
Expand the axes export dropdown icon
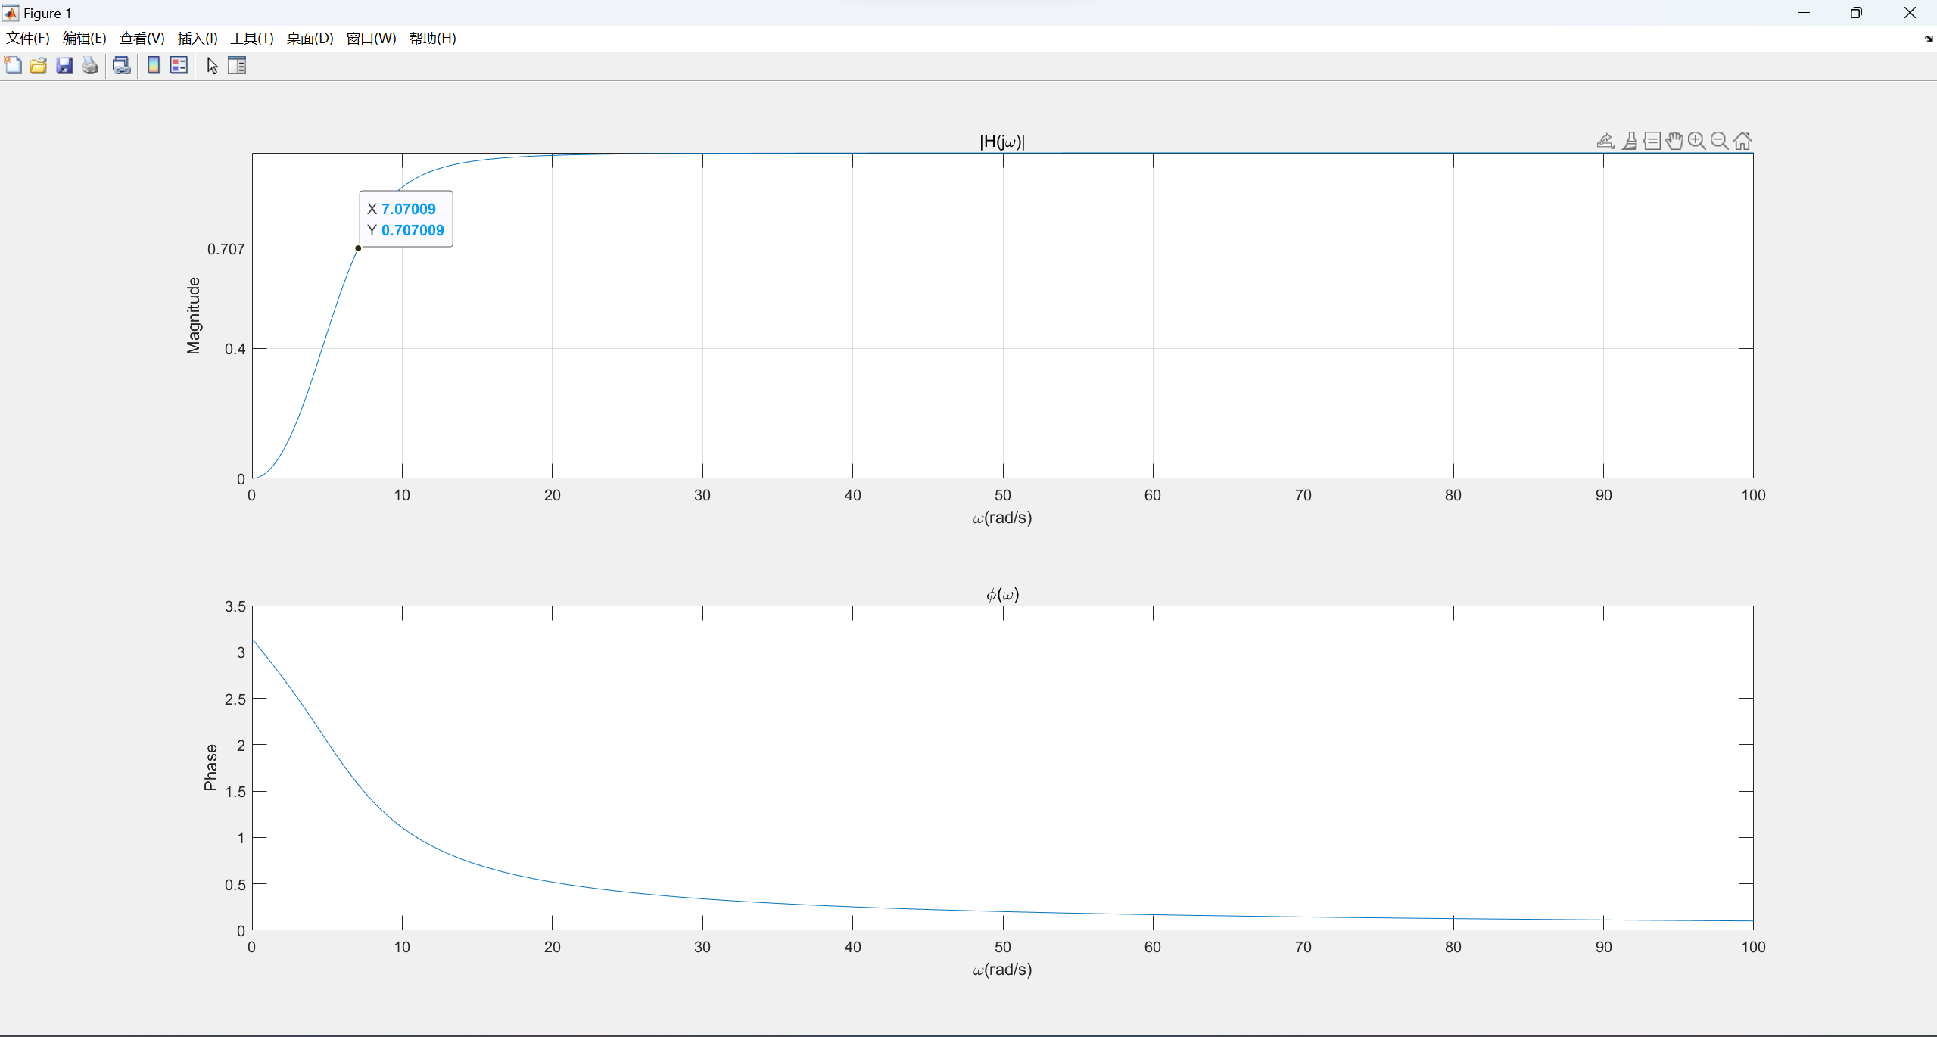point(1605,141)
